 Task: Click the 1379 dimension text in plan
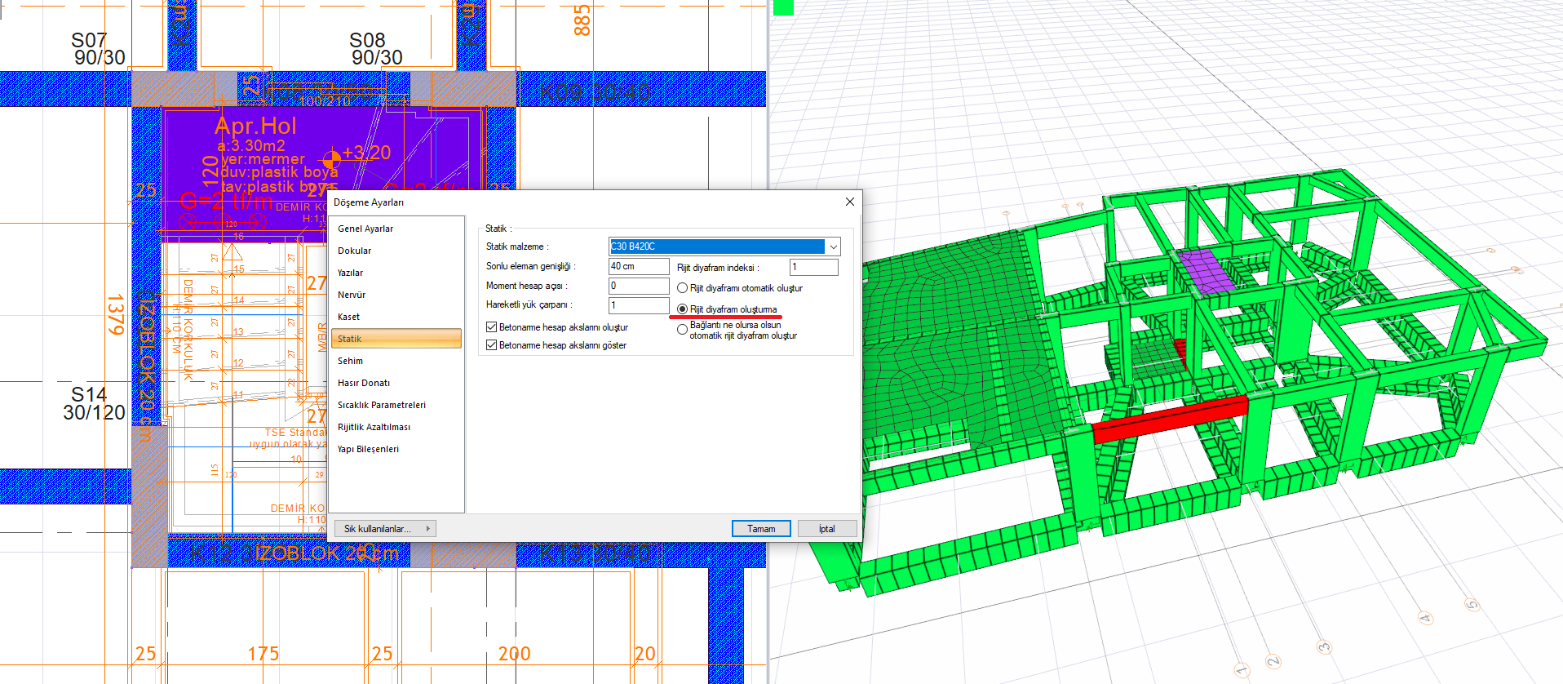(x=115, y=314)
